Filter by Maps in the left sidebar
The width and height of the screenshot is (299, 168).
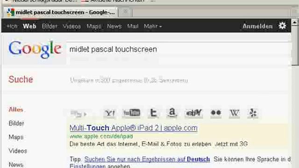(x=16, y=137)
